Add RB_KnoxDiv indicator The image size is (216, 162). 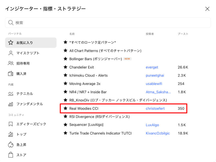click(x=118, y=100)
